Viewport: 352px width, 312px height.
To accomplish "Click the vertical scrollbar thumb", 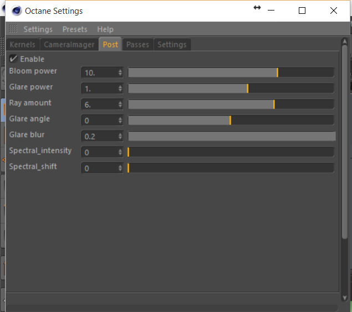I will 345,142.
